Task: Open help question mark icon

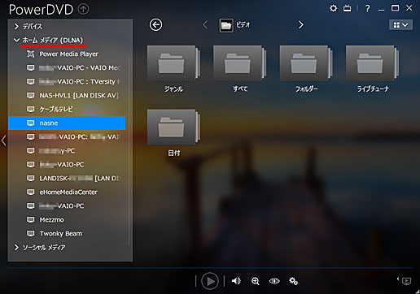Action: click(367, 9)
